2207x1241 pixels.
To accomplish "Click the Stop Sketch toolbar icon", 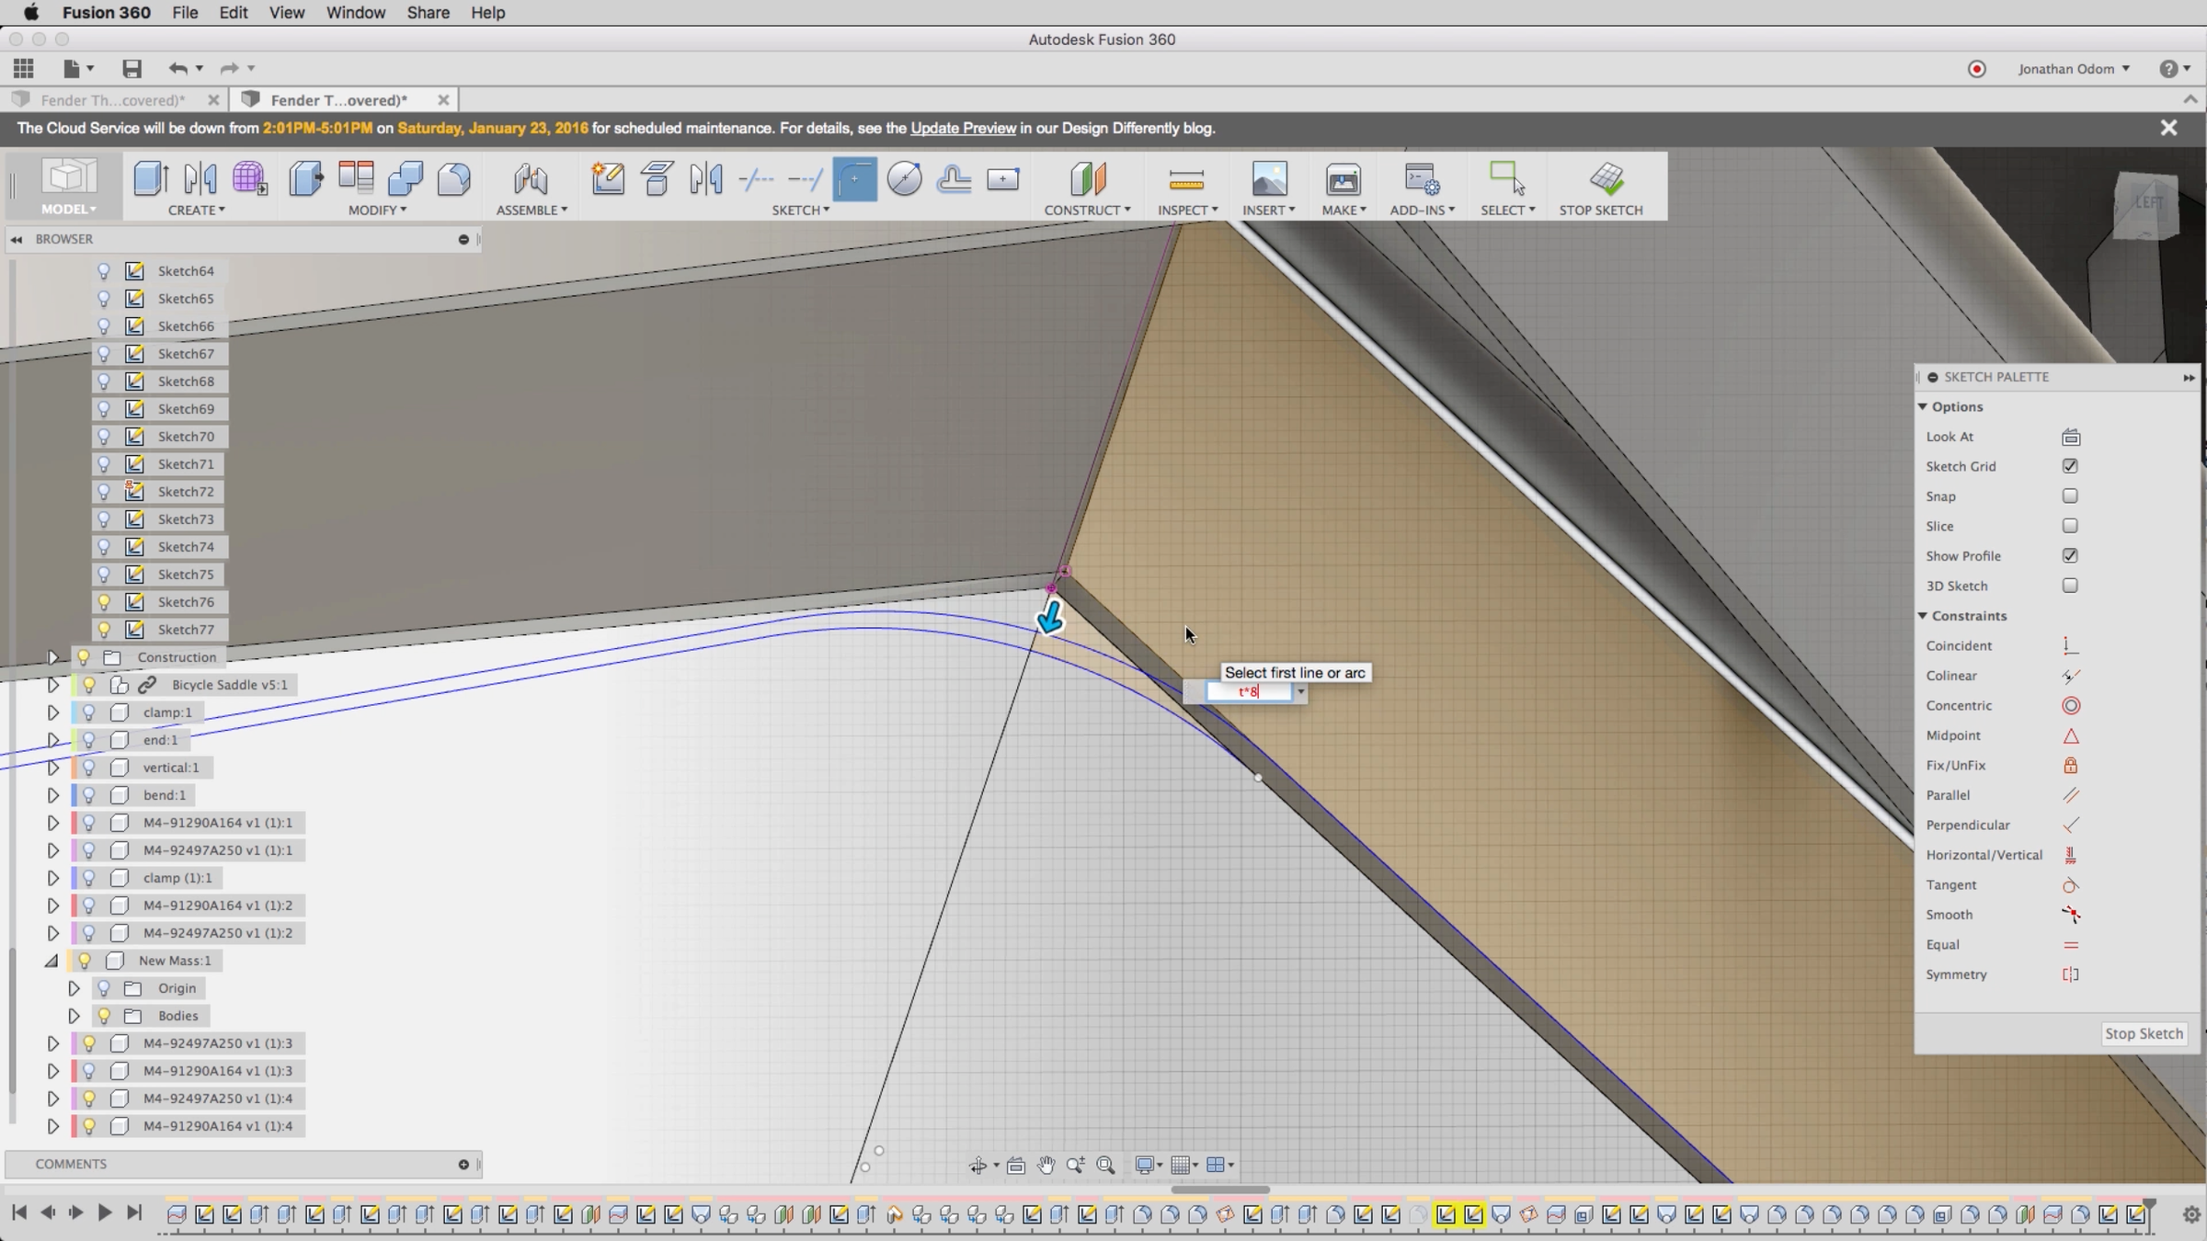I will tap(1606, 179).
